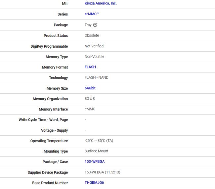Click the Write Cycle Time label
This screenshot has height=189, width=215.
coord(43,119)
